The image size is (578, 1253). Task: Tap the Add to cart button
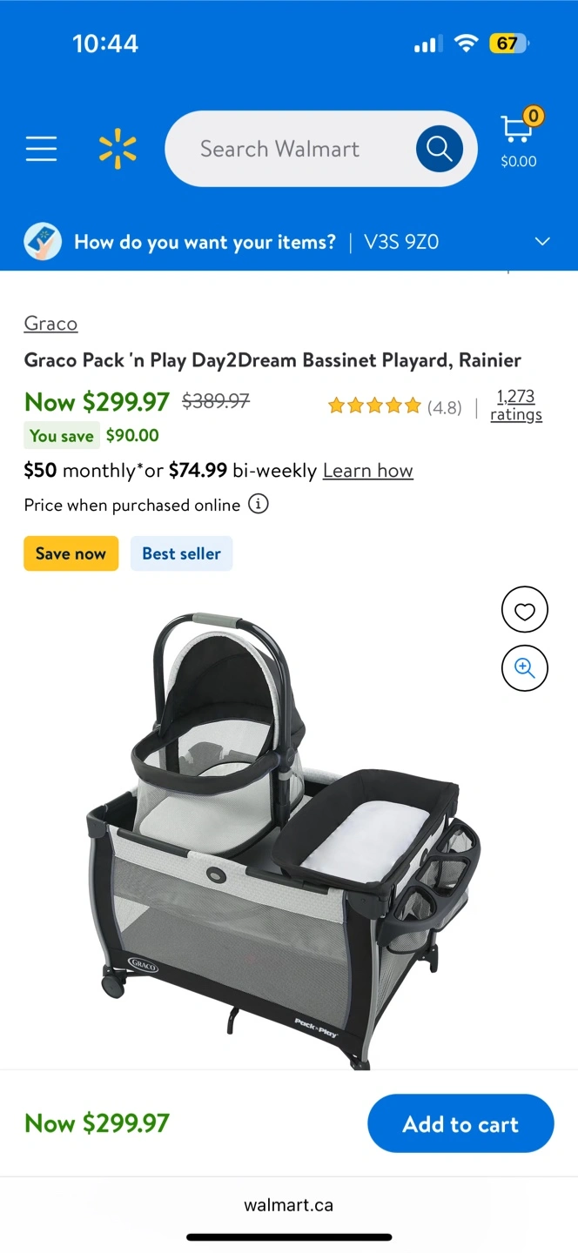point(460,1123)
